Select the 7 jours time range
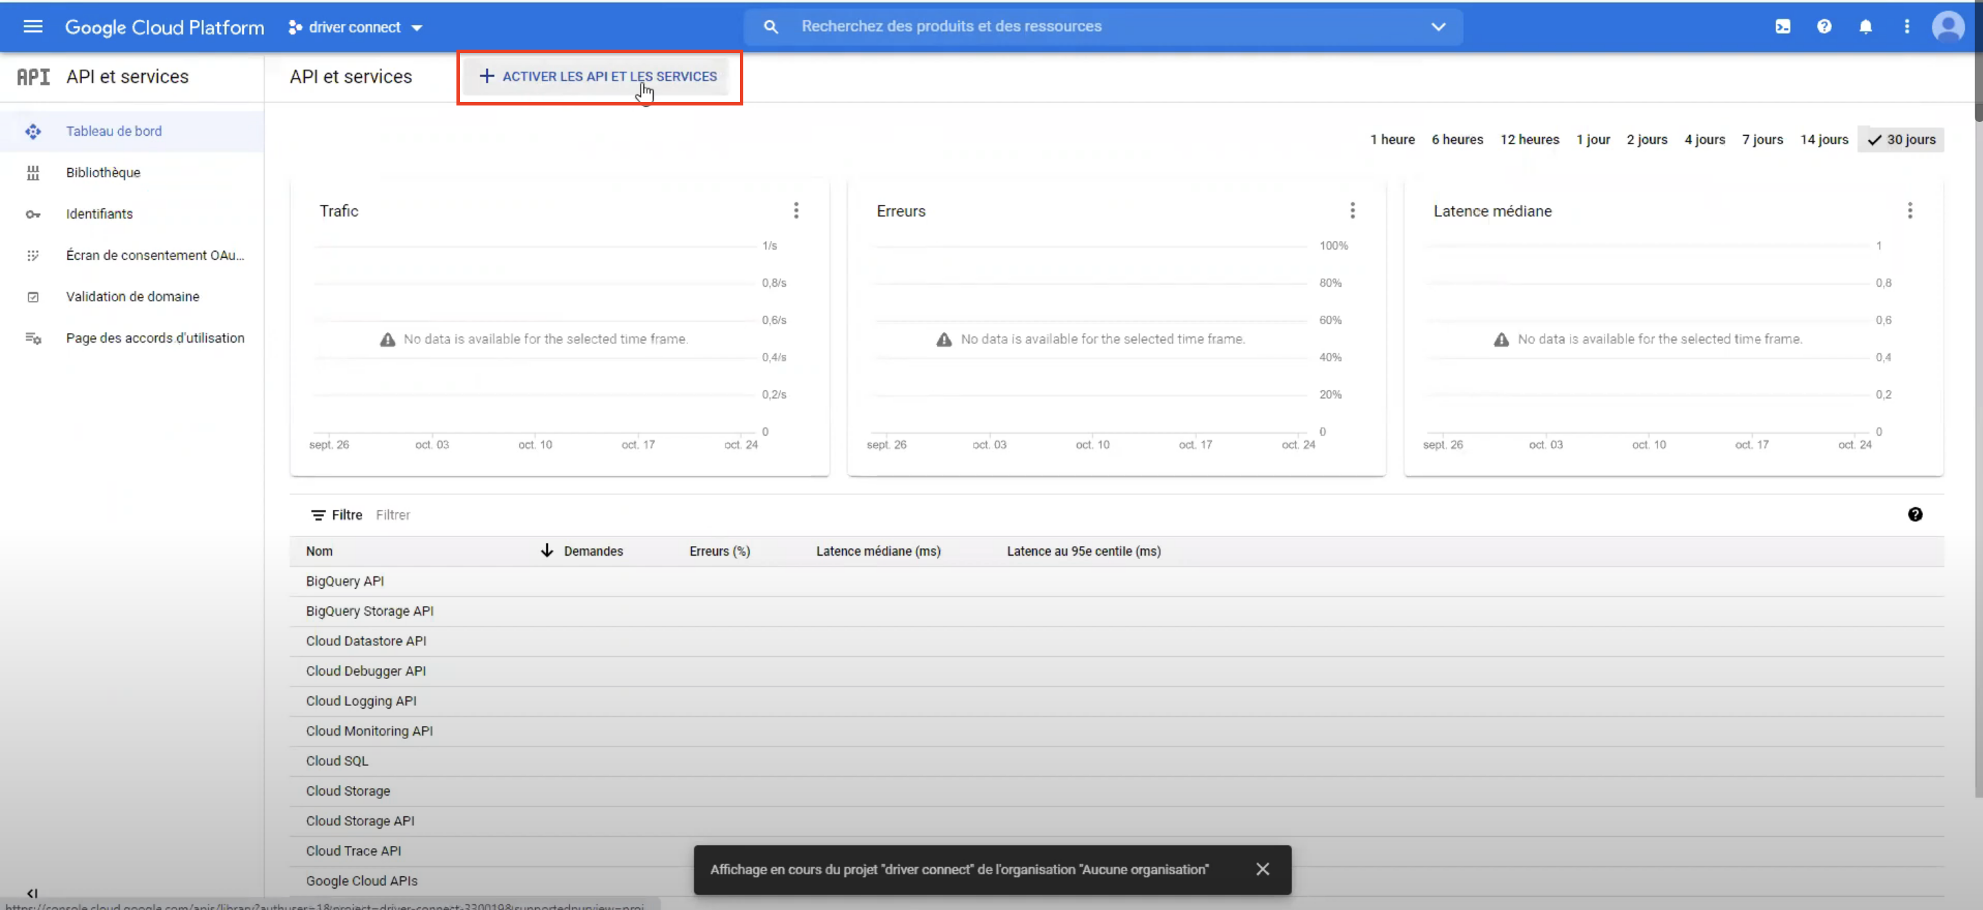 (1762, 139)
